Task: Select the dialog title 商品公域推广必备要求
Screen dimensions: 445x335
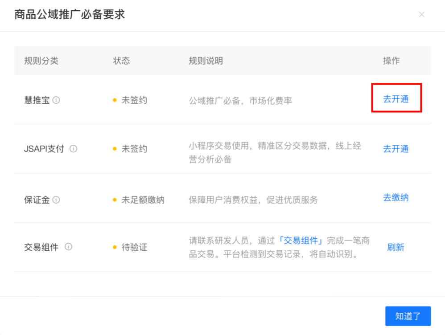Action: point(69,15)
